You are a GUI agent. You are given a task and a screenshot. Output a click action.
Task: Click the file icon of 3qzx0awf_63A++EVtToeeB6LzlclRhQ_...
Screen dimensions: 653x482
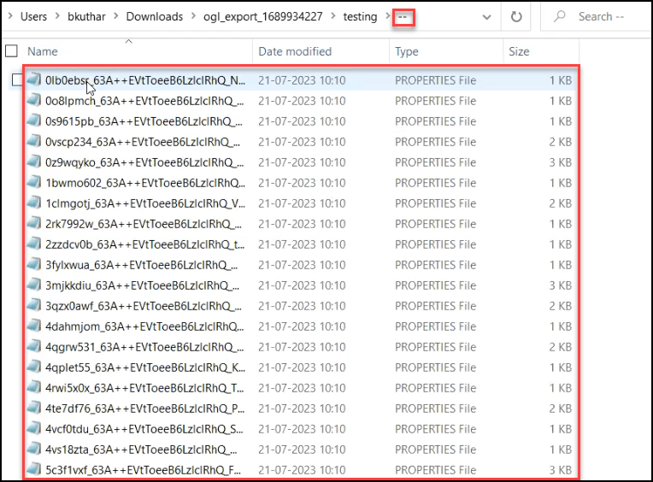pos(34,305)
